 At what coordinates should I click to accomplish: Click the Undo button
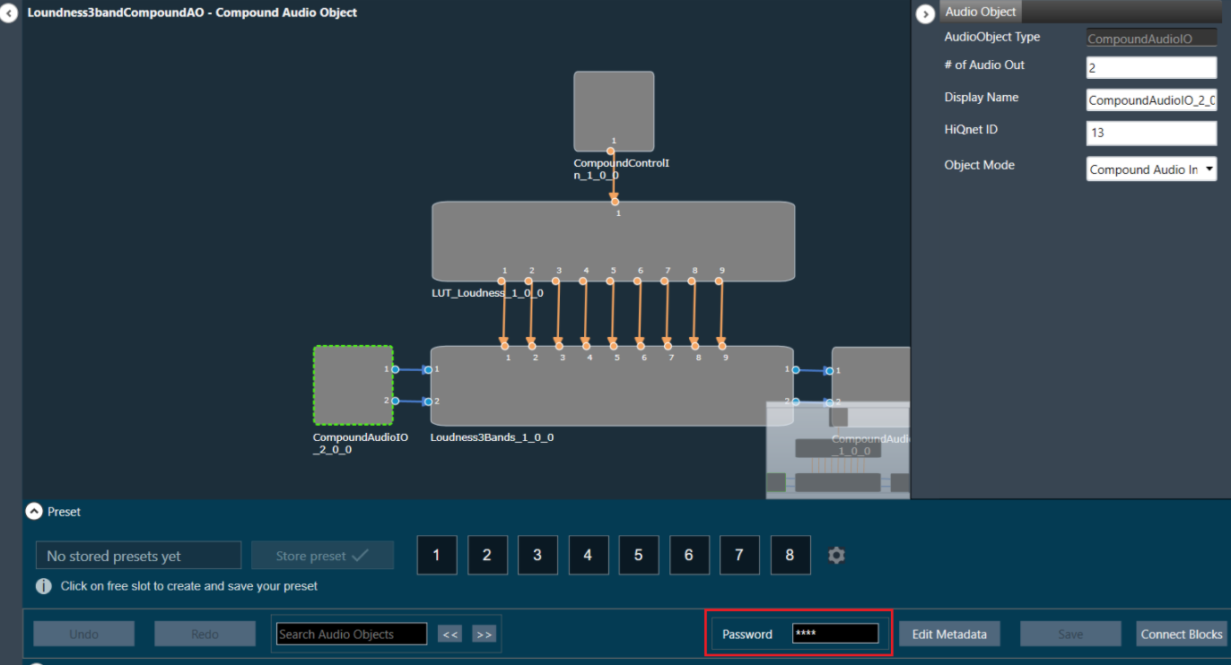pyautogui.click(x=84, y=634)
